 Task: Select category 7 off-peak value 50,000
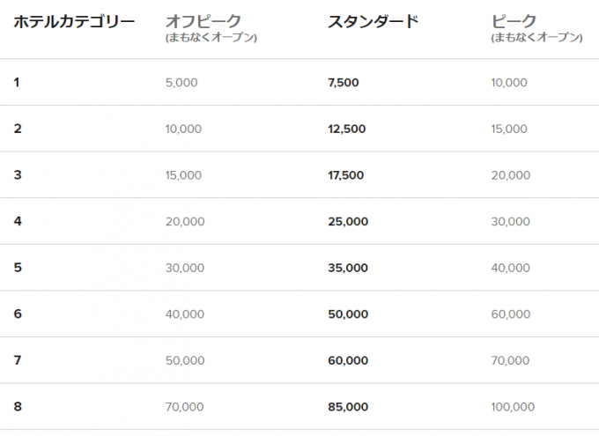coord(185,361)
